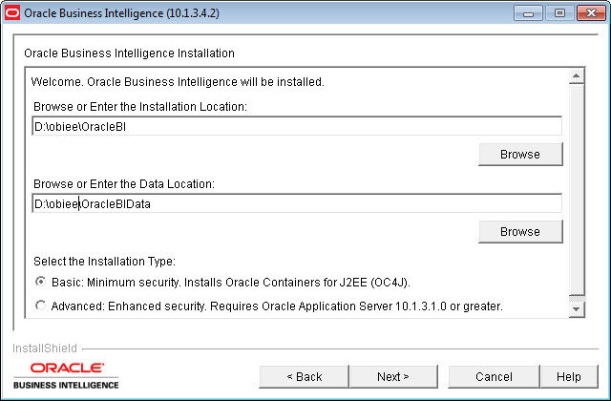Click the 'Select the Installation Type:' label
This screenshot has height=401, width=611.
coord(104,261)
